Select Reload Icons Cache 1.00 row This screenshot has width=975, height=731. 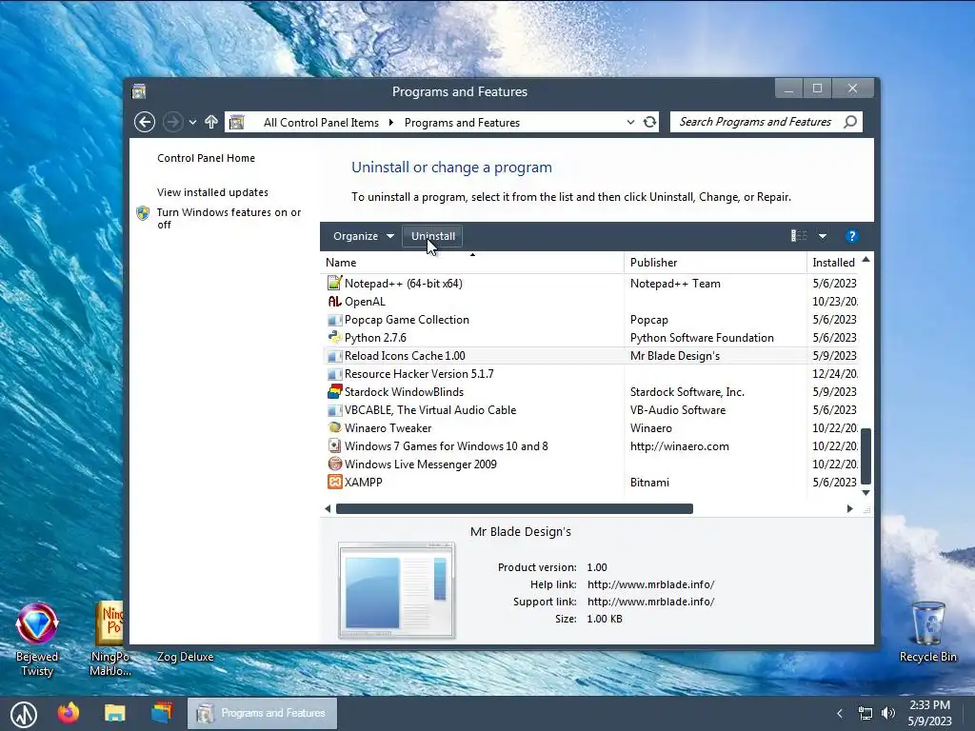(590, 356)
